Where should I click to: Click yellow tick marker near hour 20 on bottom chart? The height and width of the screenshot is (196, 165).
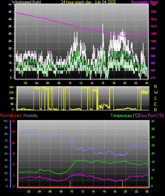click(x=123, y=184)
